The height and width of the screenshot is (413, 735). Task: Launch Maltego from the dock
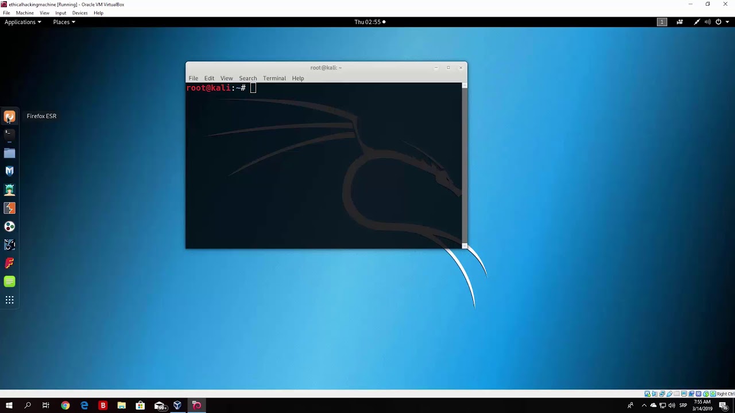[x=9, y=245]
